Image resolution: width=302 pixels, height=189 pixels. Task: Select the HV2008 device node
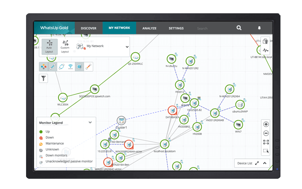point(197,127)
